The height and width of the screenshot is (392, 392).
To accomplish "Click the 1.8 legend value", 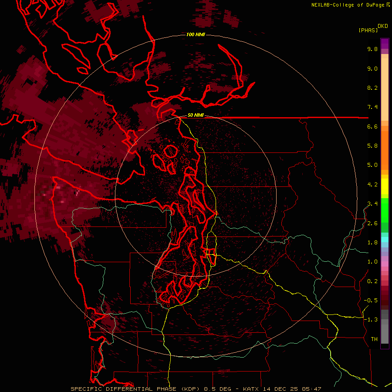I will (x=372, y=243).
